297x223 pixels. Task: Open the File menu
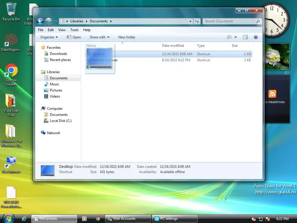(41, 30)
